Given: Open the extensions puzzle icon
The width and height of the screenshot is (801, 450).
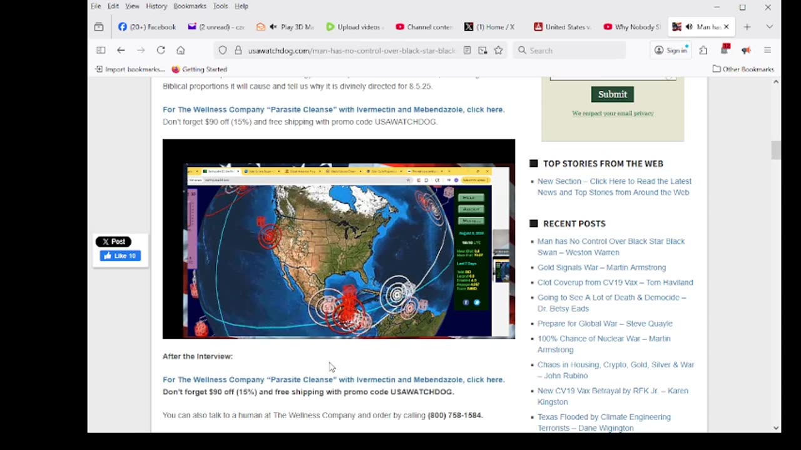Looking at the screenshot, I should [x=703, y=51].
